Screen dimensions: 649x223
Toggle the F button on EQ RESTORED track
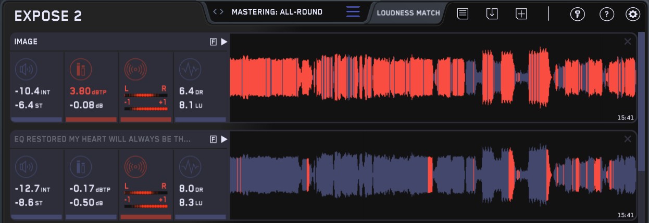[213, 139]
